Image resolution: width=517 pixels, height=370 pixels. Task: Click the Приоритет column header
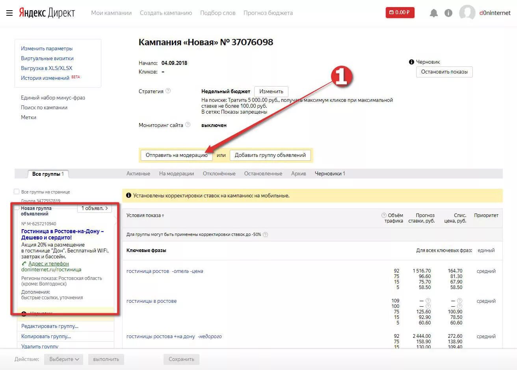pos(486,215)
